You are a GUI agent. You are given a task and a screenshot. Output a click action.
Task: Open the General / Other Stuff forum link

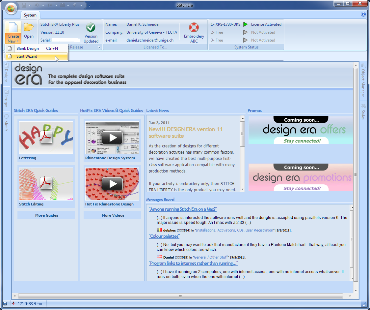tap(211, 257)
